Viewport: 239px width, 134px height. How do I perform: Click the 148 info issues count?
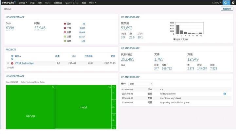click(x=83, y=41)
